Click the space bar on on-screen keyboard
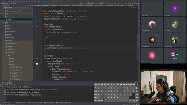 click(116, 101)
